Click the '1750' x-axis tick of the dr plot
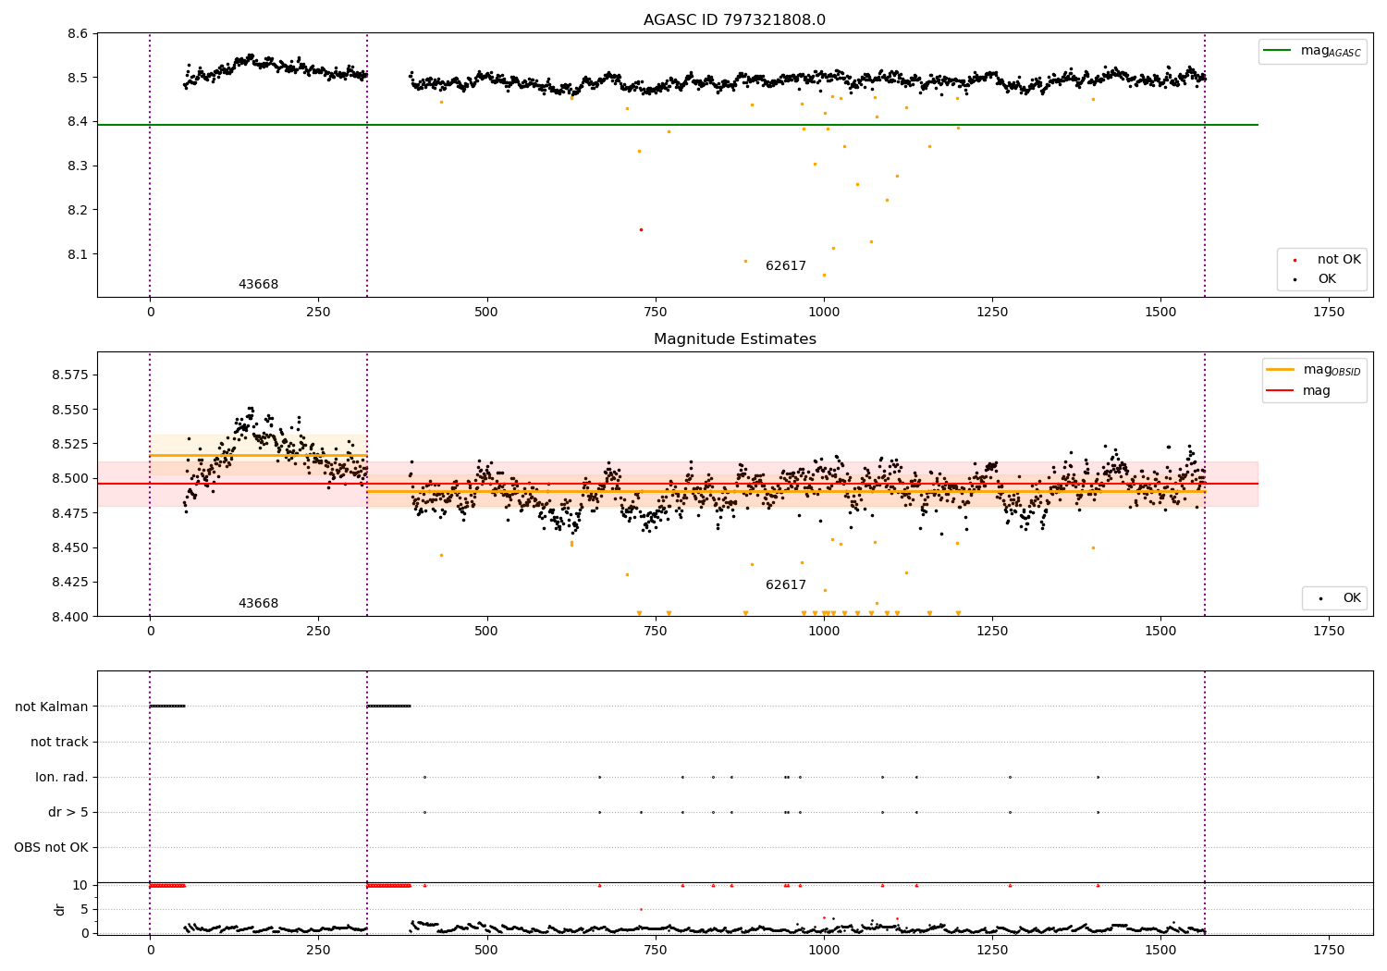Screen dimensions: 1387x971 (1329, 951)
